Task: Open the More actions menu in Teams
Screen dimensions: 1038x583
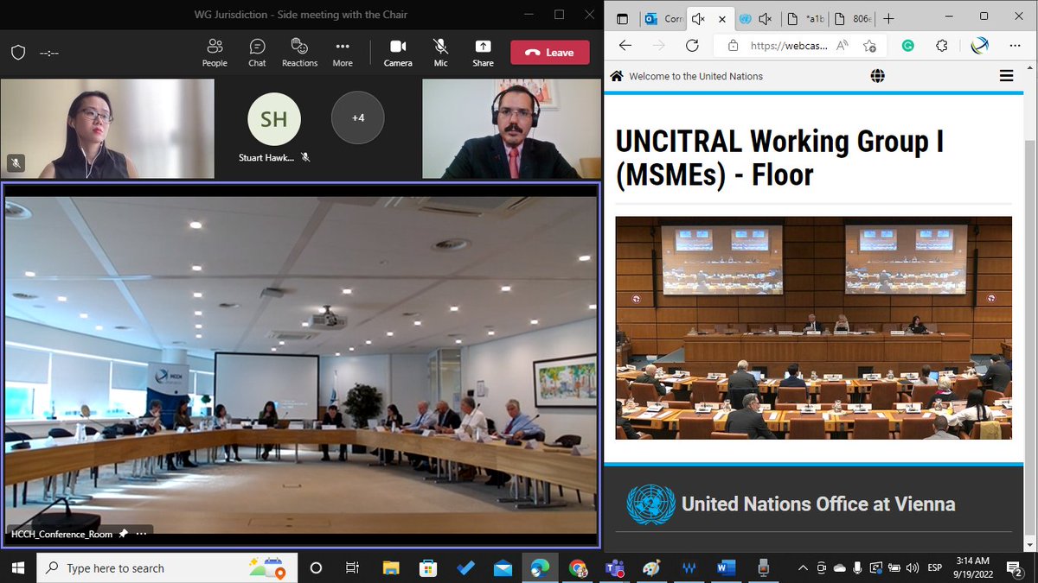Action: pos(343,52)
